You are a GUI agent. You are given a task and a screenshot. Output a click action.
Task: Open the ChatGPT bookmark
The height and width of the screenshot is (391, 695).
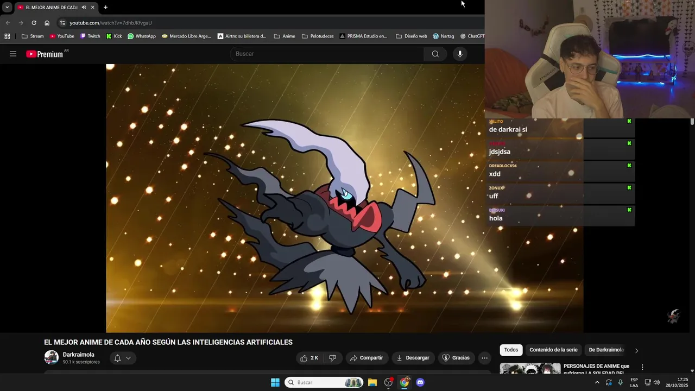pyautogui.click(x=472, y=36)
